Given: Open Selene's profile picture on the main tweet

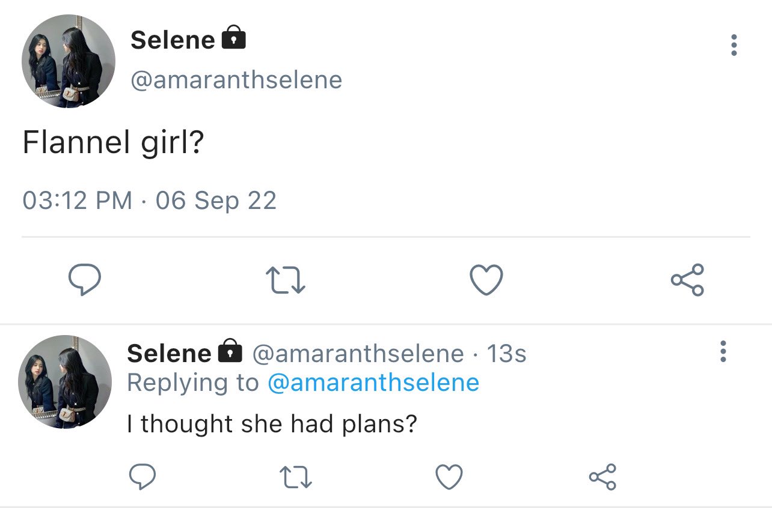Looking at the screenshot, I should pos(68,61).
